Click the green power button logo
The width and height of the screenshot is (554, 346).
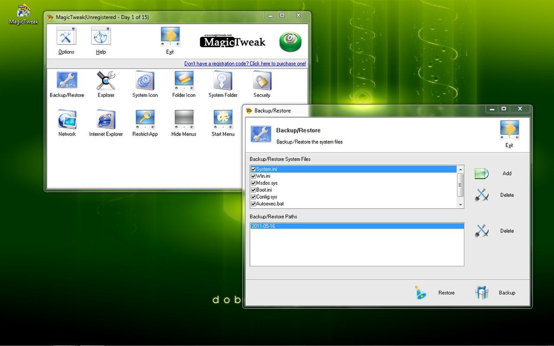pos(290,42)
